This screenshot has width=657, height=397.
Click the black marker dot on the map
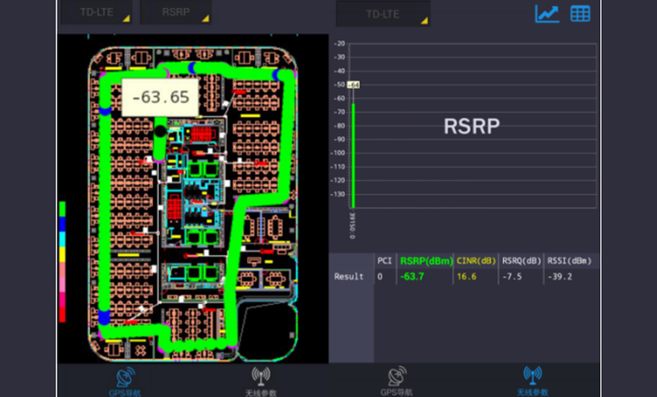(x=160, y=131)
